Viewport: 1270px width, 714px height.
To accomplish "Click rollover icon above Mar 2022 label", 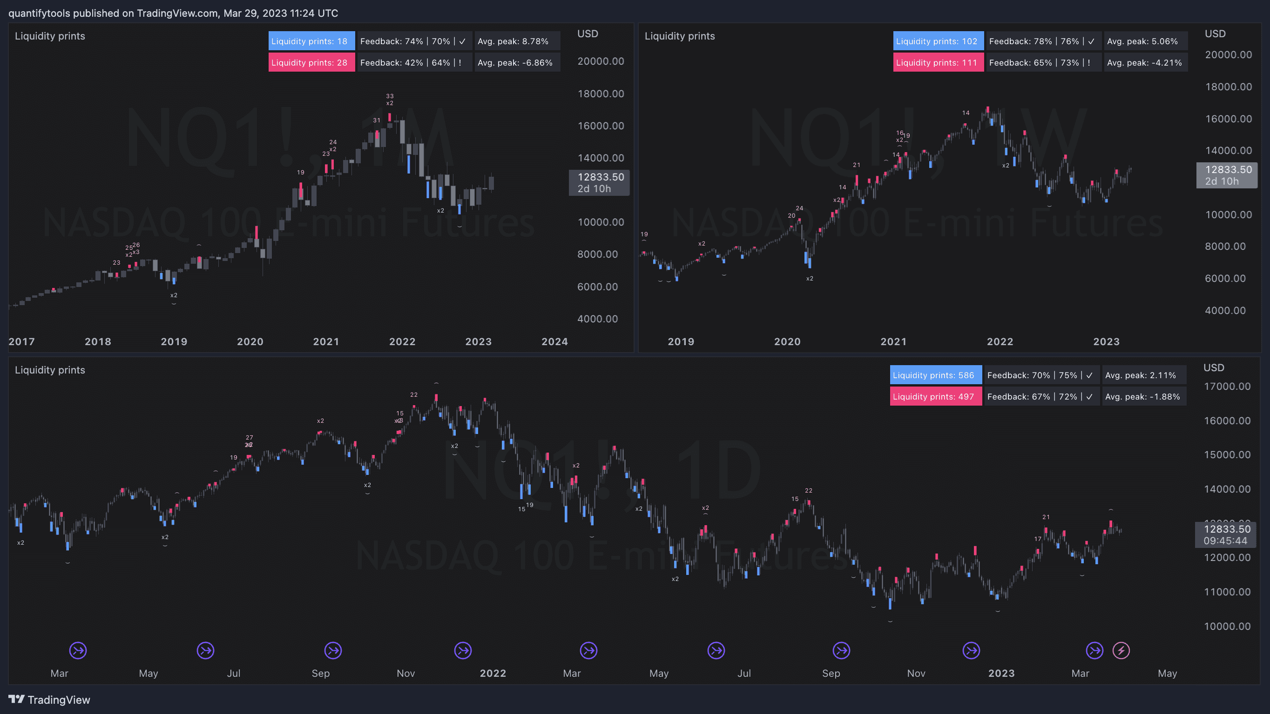I will point(588,650).
